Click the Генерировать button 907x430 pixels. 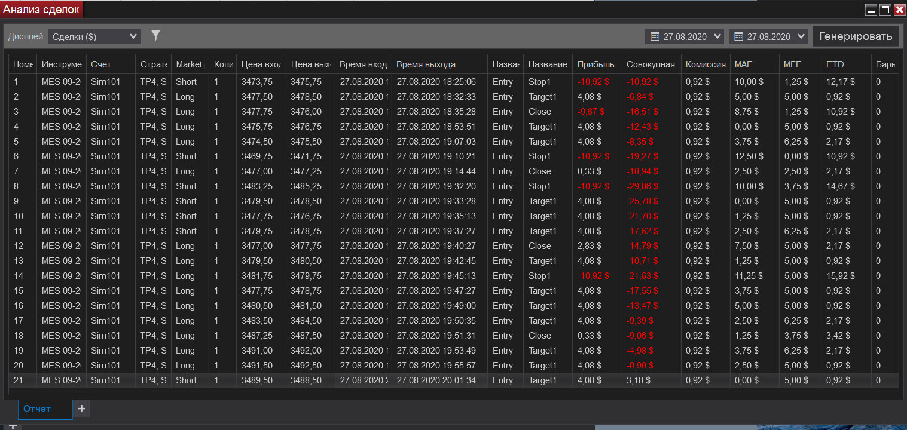856,36
